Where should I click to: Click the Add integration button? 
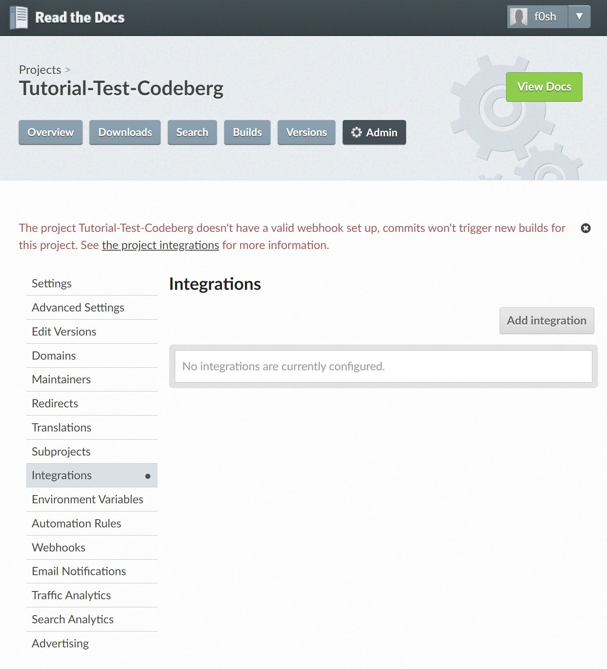pos(547,320)
